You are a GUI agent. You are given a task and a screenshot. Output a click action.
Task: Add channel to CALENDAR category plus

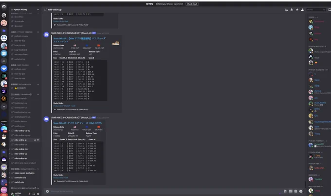(x=38, y=95)
